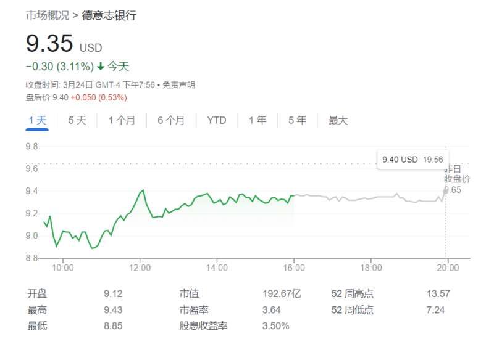Click the 市值 value 192.67亿

282,294
